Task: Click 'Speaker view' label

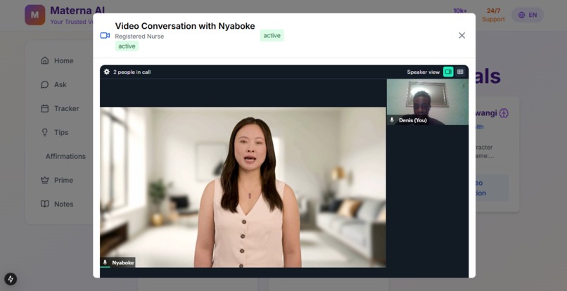Action: tap(423, 72)
